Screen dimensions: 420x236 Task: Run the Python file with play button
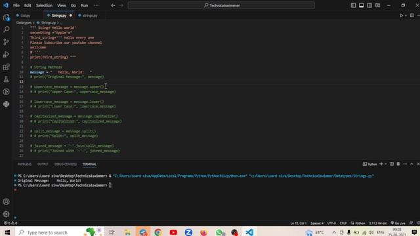(x=401, y=16)
